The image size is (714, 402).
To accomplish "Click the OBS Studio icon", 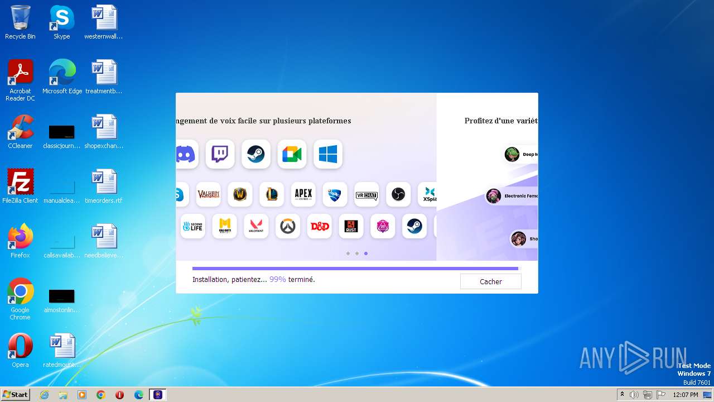I will [398, 194].
